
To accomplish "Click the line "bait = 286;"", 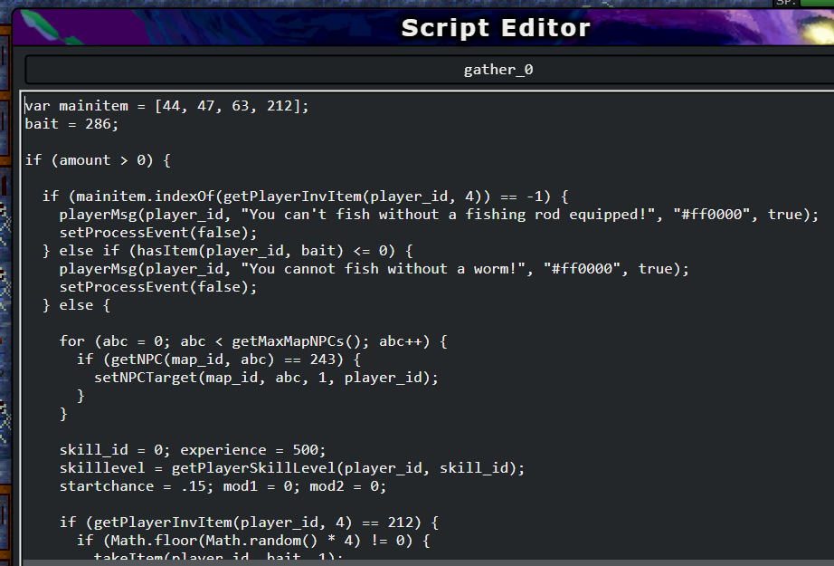I will coord(71,124).
